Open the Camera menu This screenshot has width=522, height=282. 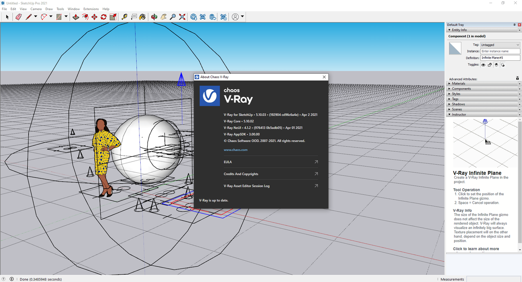coord(36,9)
